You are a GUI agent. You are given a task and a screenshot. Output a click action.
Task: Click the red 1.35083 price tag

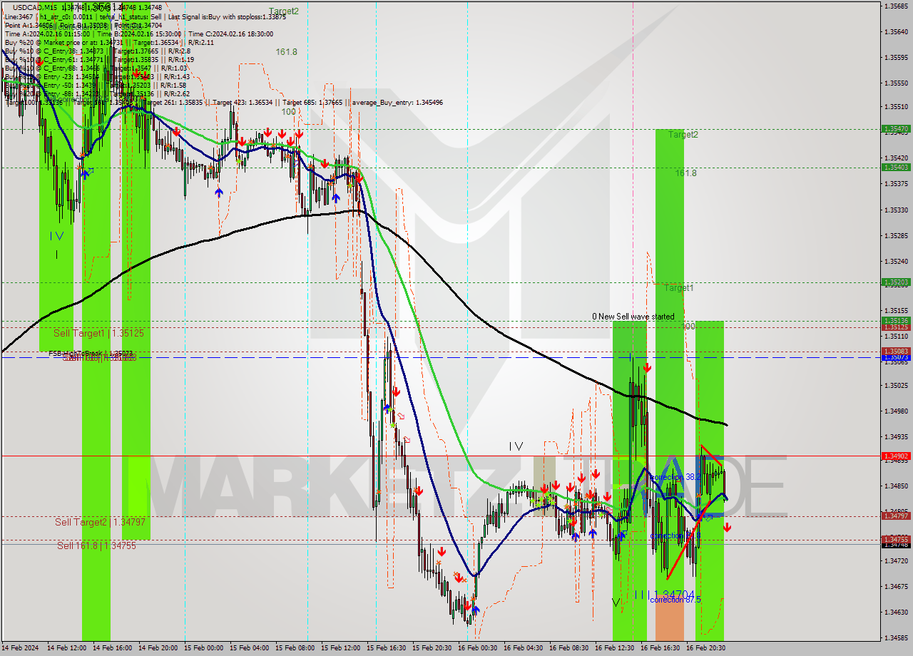click(x=896, y=351)
